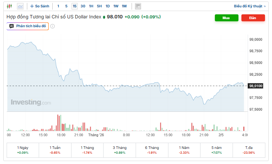This screenshot has height=164, width=272.
Task: Select the 15 minute interval
Action: tap(74, 6)
